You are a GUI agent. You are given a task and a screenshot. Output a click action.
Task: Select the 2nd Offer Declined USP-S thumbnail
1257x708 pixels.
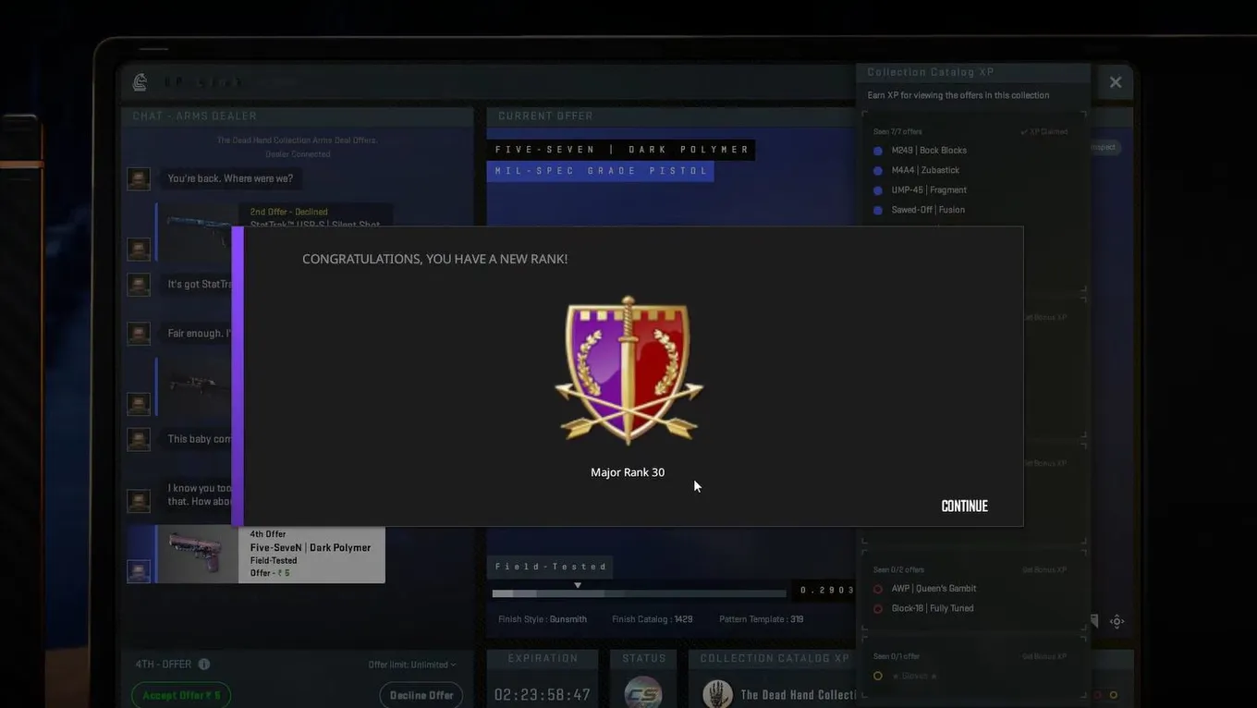(197, 231)
